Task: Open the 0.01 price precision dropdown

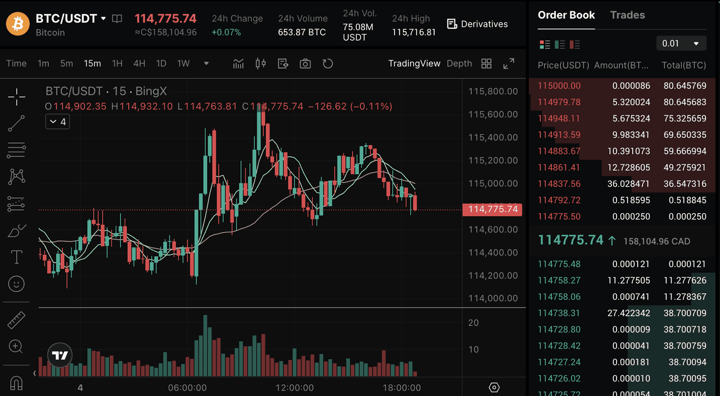Action: point(681,43)
